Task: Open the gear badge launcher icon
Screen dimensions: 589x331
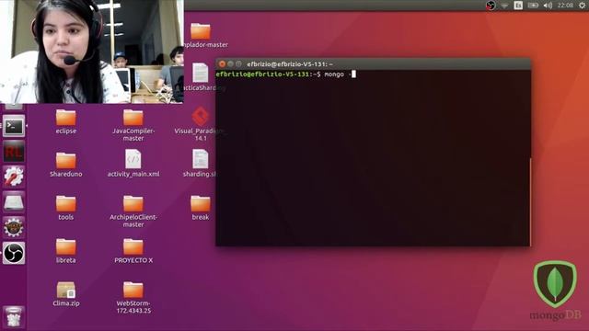Action: click(x=14, y=227)
